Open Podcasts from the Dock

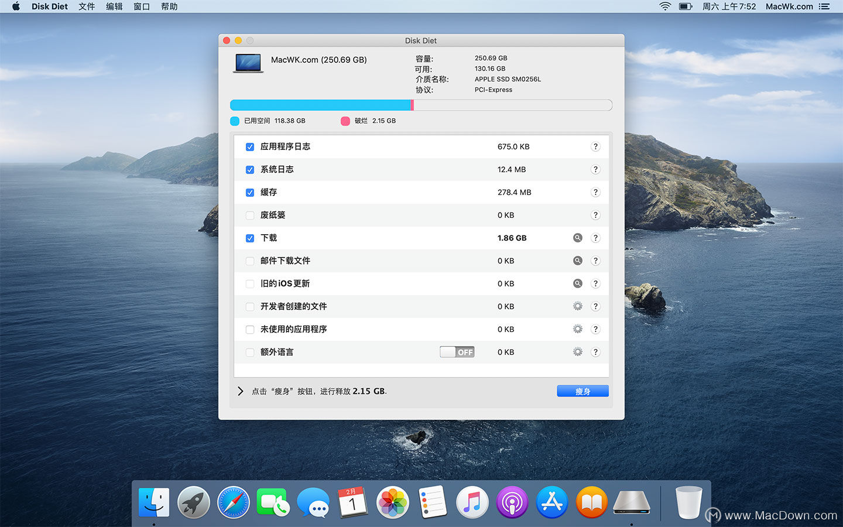click(x=512, y=502)
